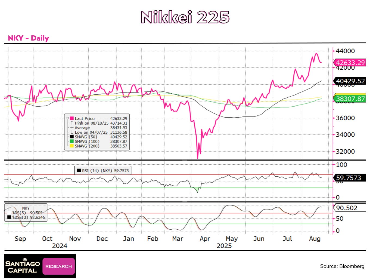Screen dimensions: 373x280
Task: Select the Santiago Capital logo
Action: coord(23,267)
